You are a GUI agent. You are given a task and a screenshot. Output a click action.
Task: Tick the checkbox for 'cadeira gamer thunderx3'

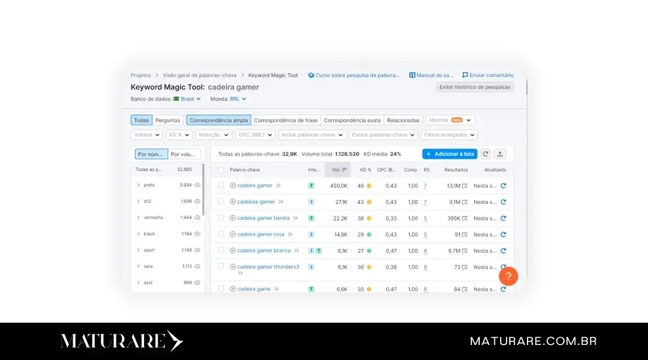pos(221,266)
